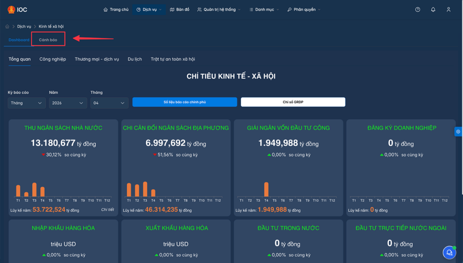This screenshot has height=263, width=463.
Task: Click the IOC emblem logo
Action: [11, 10]
